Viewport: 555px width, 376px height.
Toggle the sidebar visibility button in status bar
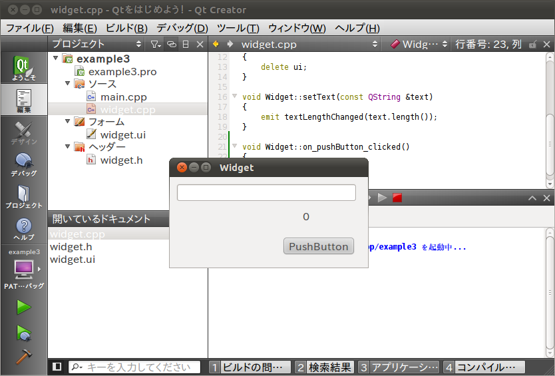tap(57, 367)
